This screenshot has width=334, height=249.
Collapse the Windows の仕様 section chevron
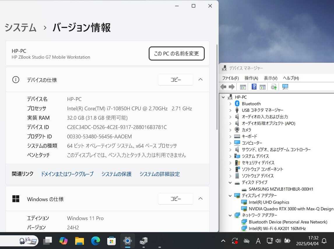click(x=201, y=198)
